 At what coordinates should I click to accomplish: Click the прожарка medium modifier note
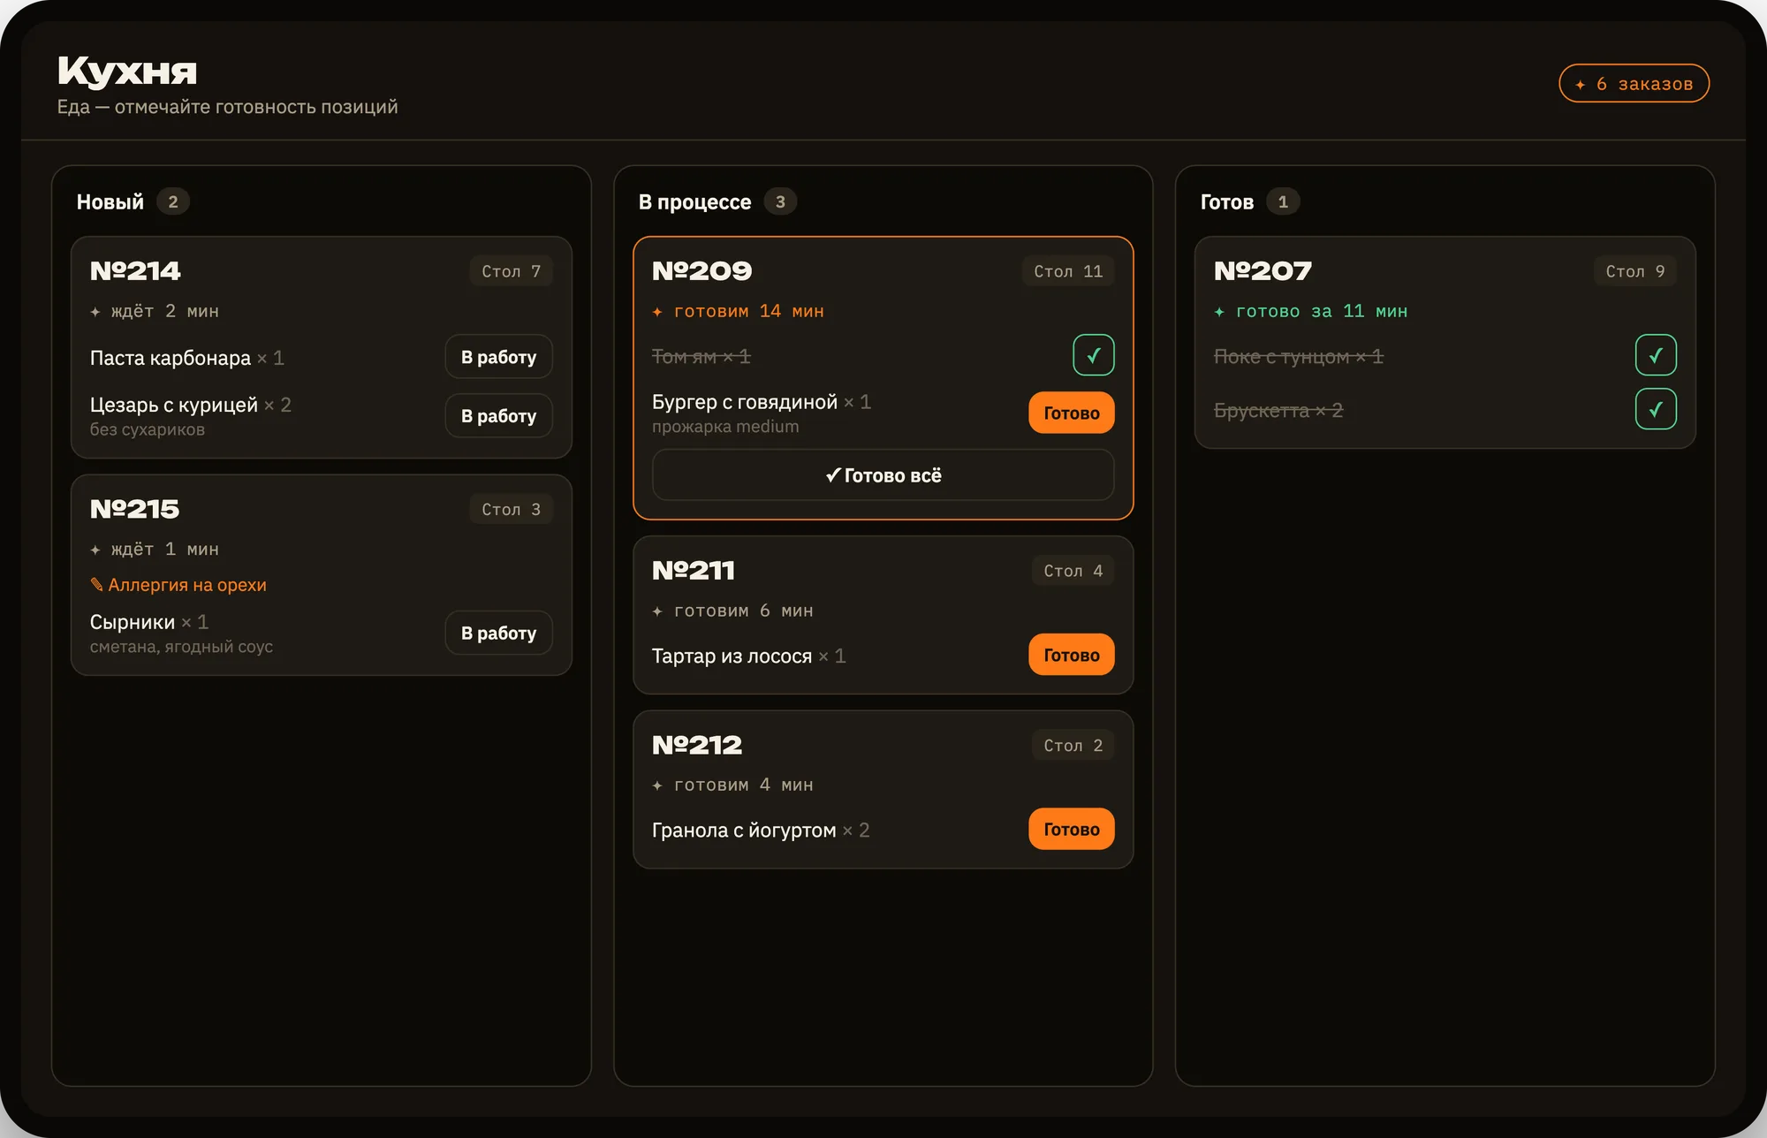(725, 427)
